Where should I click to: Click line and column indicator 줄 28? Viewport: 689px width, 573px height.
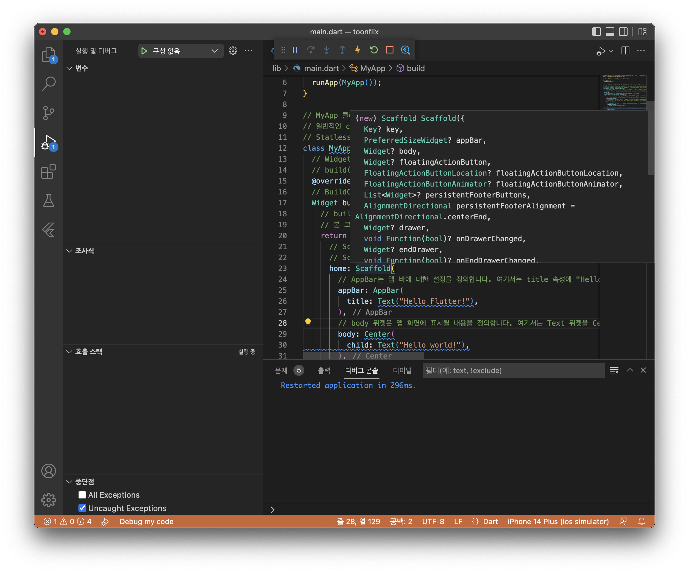point(358,522)
